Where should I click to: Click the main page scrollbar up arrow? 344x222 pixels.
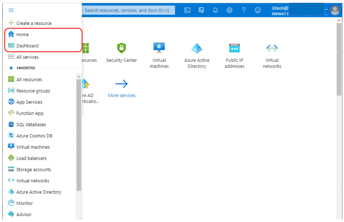339,20
